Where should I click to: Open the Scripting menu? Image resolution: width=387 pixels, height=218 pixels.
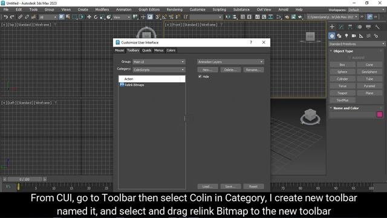tap(219, 10)
